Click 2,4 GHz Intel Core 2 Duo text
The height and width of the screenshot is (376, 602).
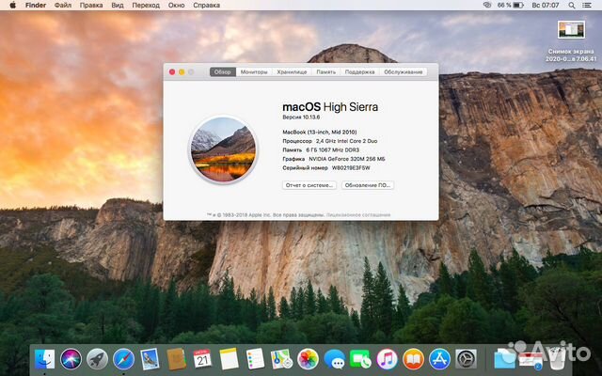[347, 141]
